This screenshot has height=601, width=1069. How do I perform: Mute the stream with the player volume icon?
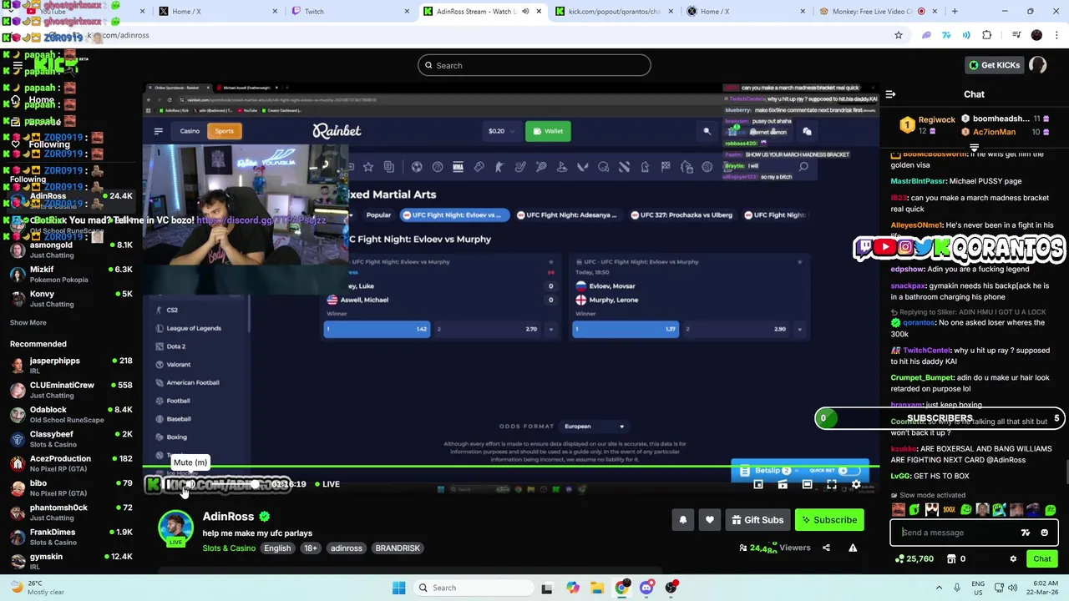(190, 484)
